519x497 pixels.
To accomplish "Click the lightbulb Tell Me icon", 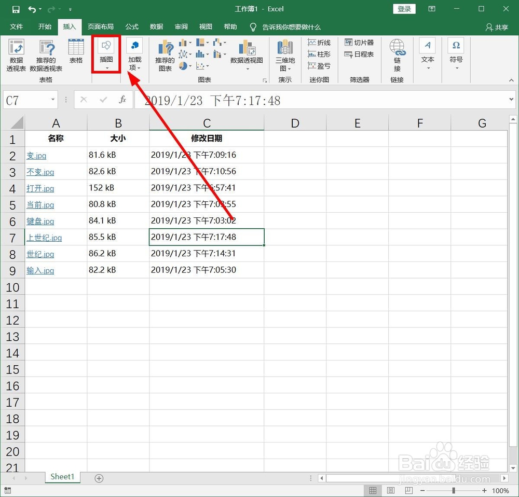I will [x=253, y=27].
